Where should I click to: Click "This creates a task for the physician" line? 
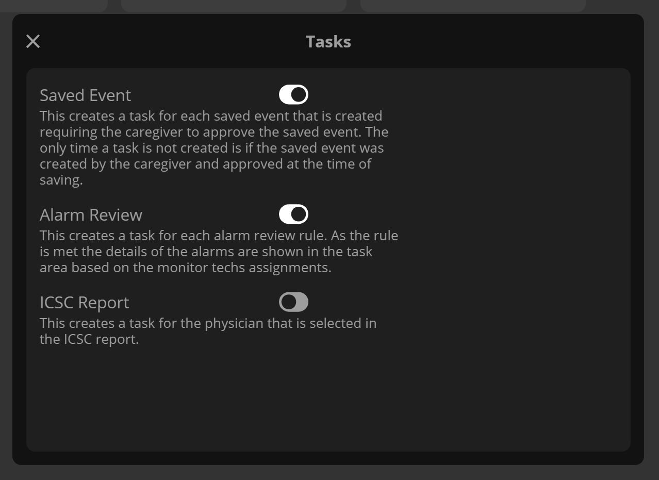pyautogui.click(x=208, y=323)
